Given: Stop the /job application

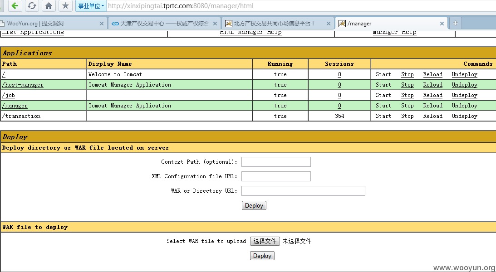Looking at the screenshot, I should tap(408, 95).
